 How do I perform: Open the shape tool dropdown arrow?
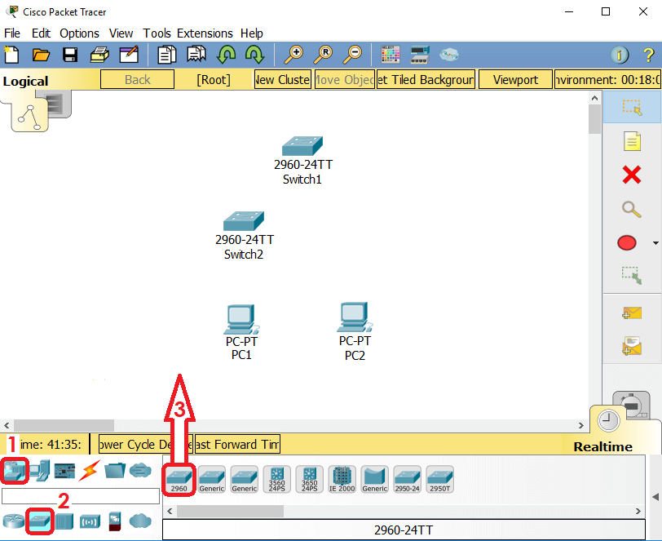coord(655,243)
